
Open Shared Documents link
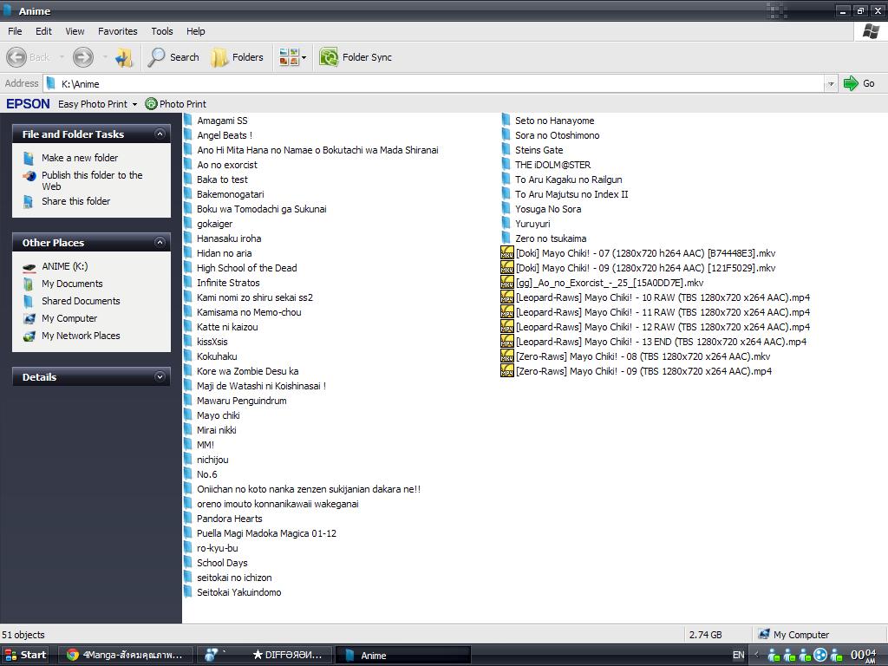click(x=81, y=301)
